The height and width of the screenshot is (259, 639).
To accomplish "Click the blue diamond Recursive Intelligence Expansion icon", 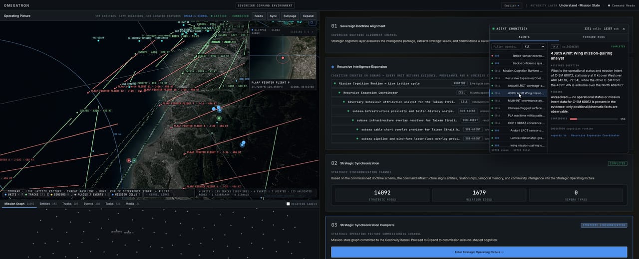I will (x=333, y=66).
